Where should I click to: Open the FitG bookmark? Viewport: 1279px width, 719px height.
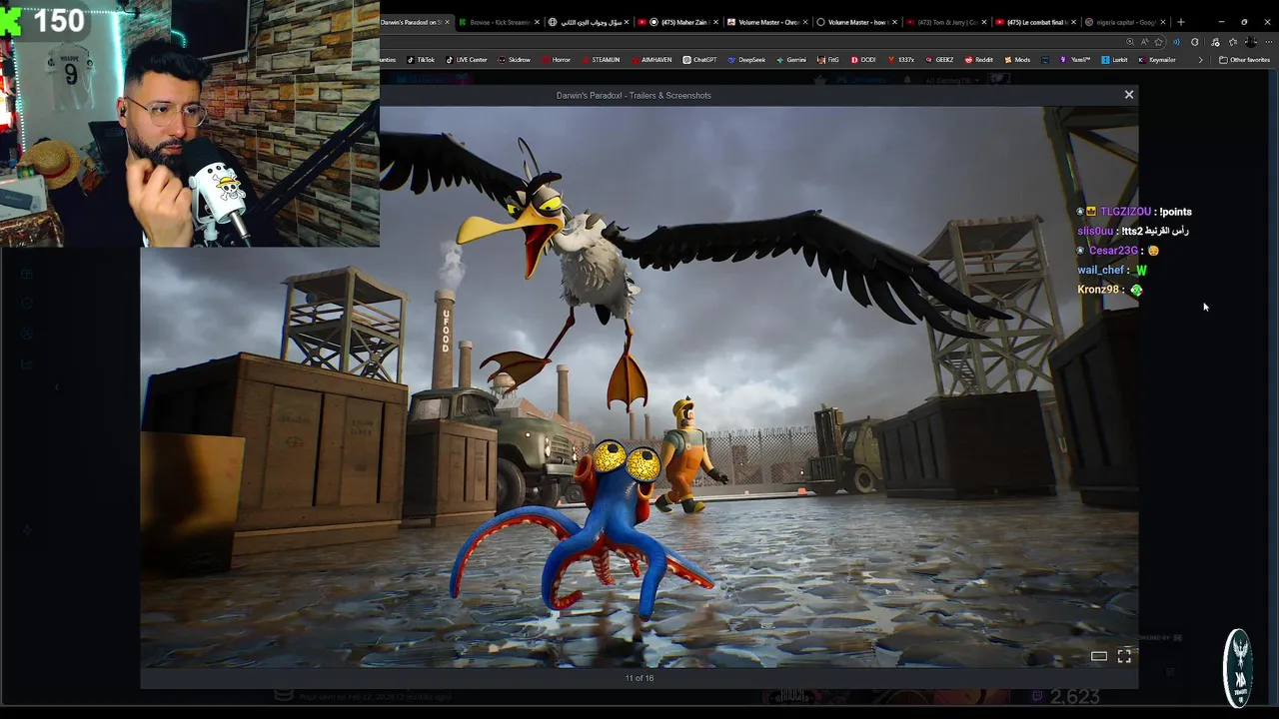click(x=828, y=60)
